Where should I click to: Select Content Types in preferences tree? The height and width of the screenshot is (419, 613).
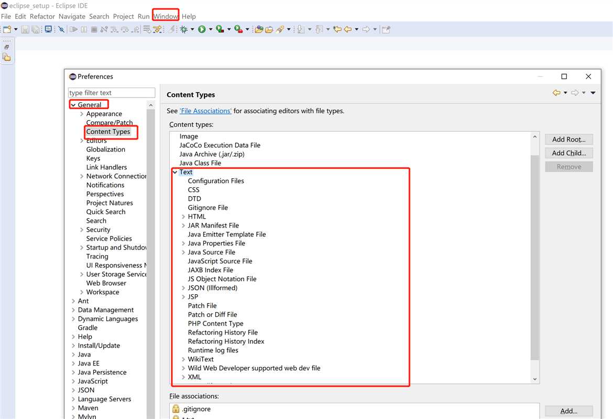(x=108, y=132)
